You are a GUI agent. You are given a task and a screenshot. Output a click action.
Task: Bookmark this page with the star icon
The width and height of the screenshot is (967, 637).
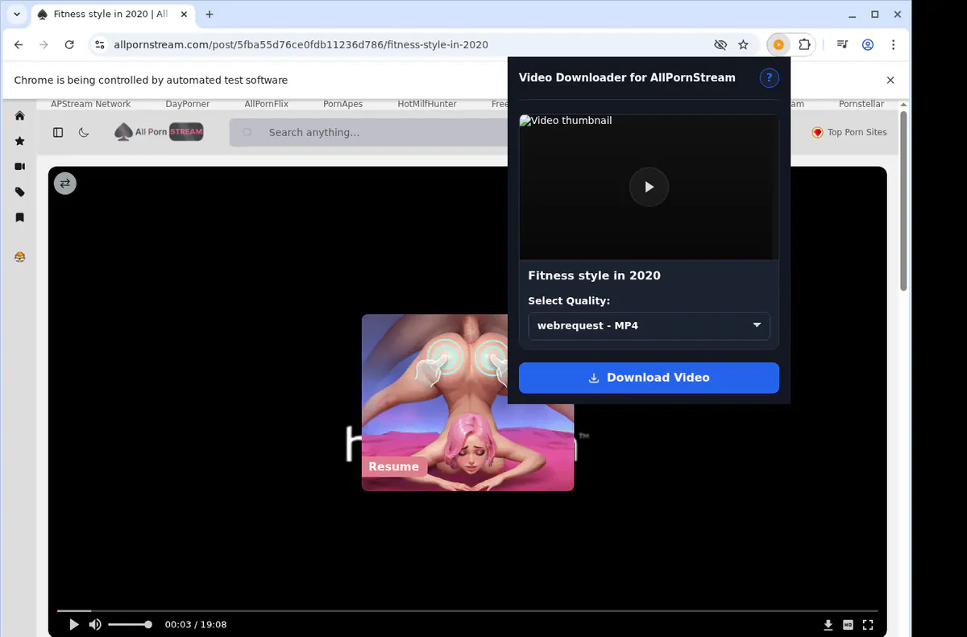743,45
